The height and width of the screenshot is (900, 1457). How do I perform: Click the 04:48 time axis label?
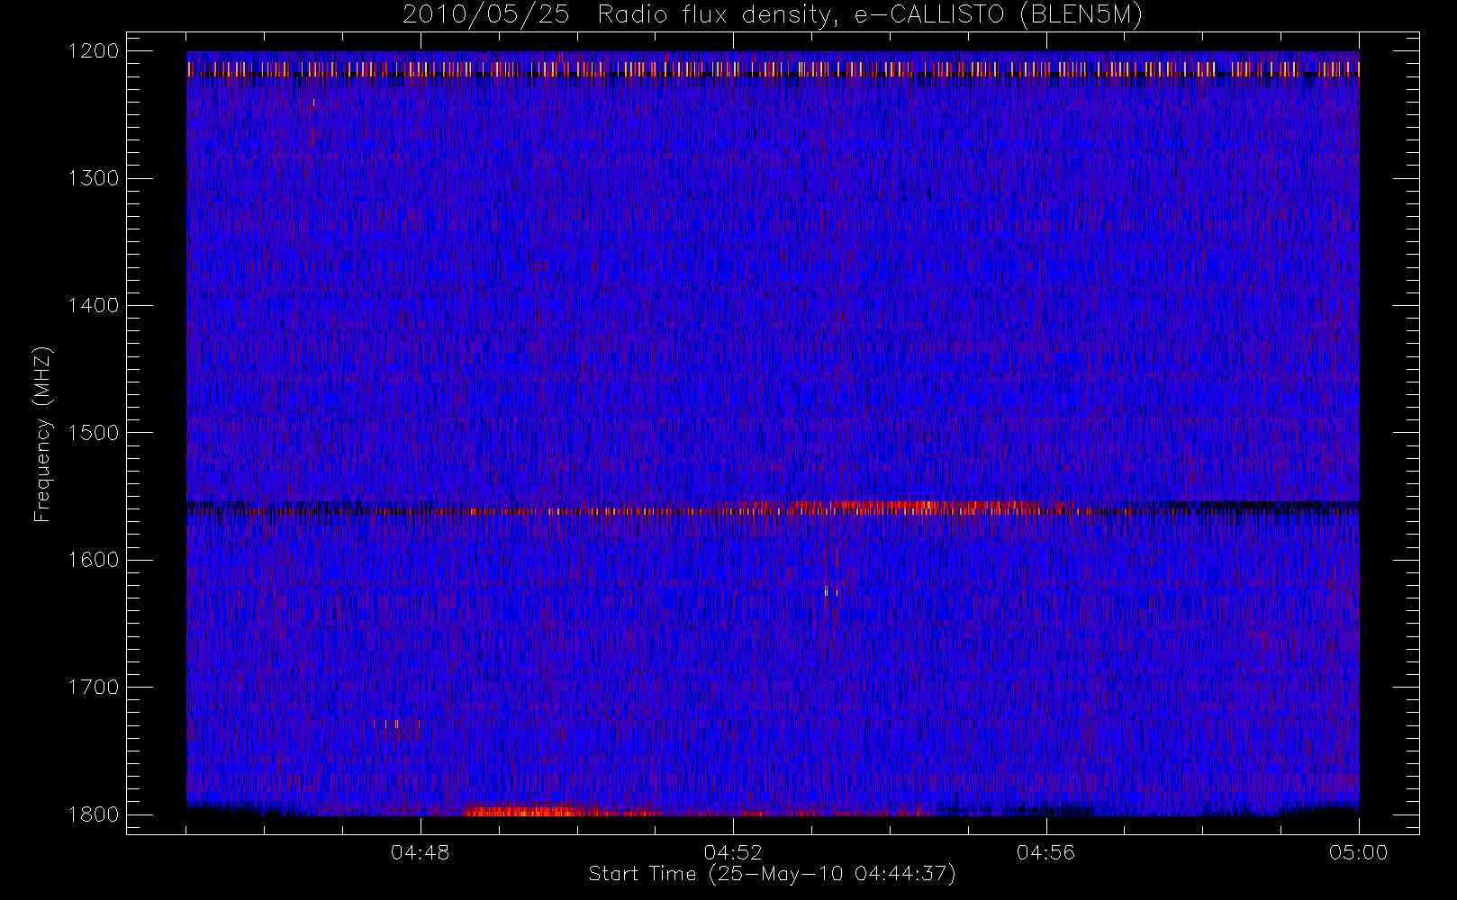click(x=421, y=852)
